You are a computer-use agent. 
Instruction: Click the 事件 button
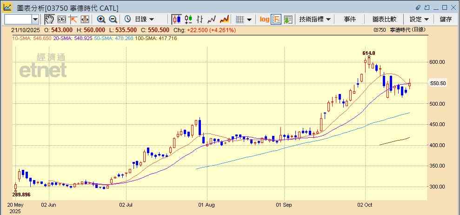click(350, 19)
